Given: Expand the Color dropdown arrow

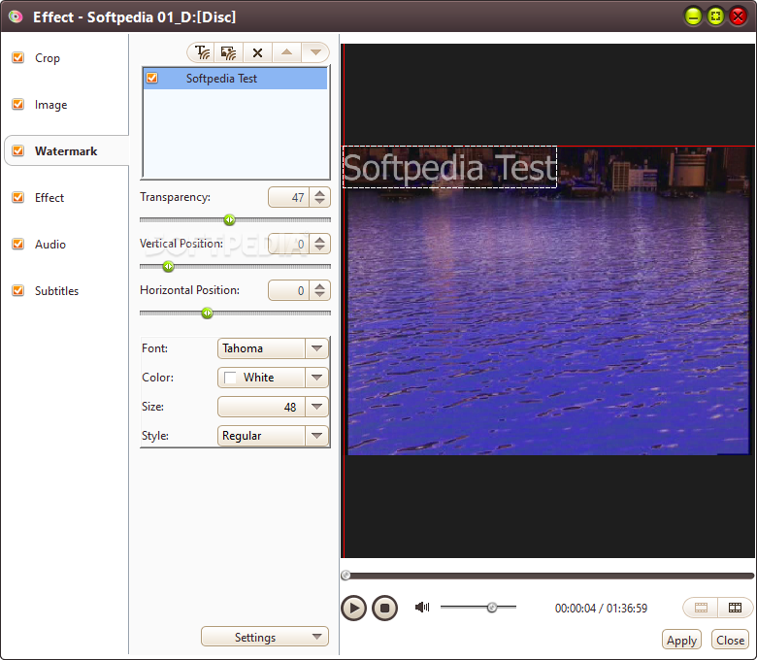Looking at the screenshot, I should tap(316, 378).
